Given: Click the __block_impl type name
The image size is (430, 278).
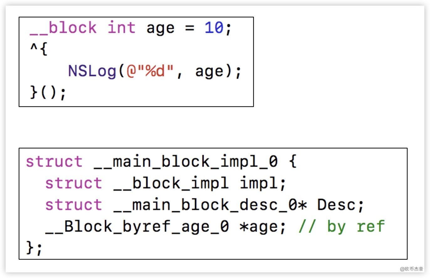Looking at the screenshot, I should click(171, 183).
